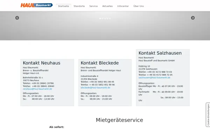Select the Bleckede 'Sa.: 08:00 Uhr - 15:00 Uhr' hours

(97, 99)
